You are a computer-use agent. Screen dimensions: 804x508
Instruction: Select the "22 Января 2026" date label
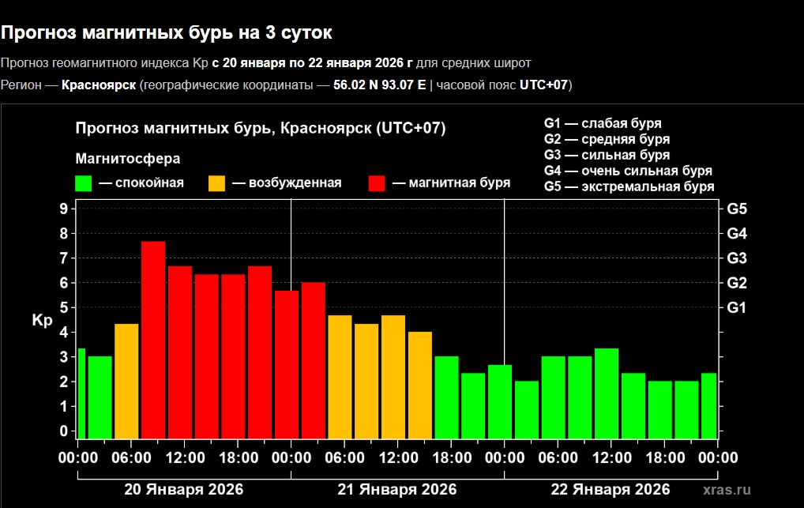tap(611, 488)
